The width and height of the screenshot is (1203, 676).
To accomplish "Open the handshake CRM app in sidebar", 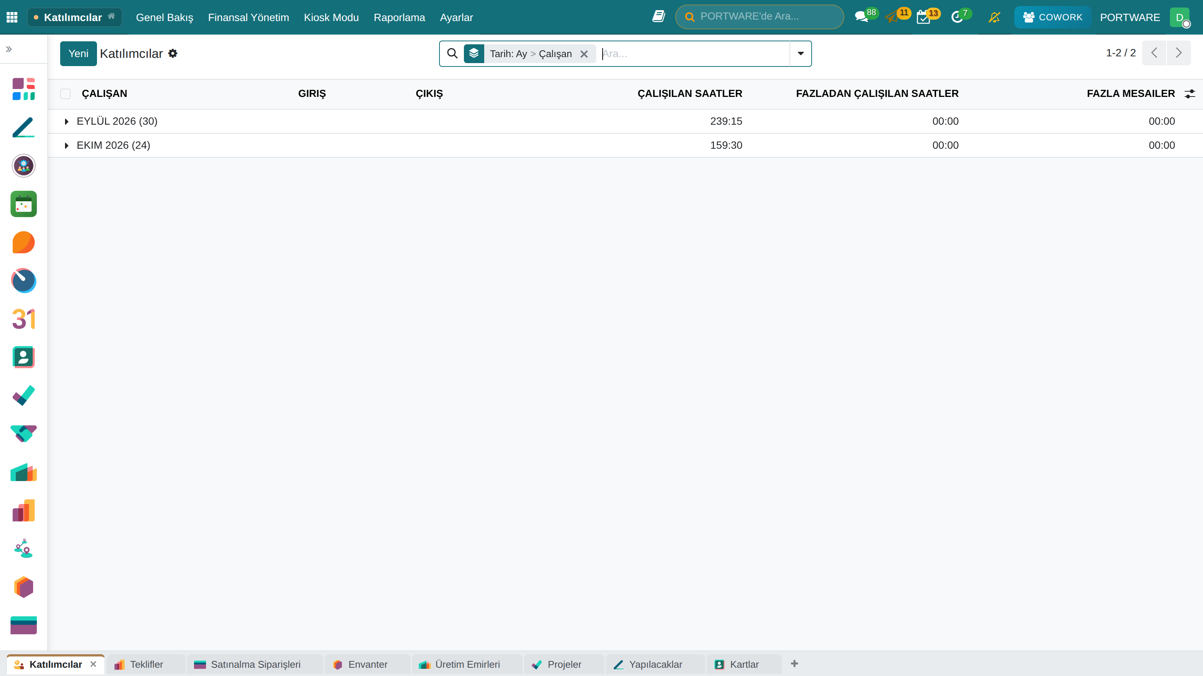I will click(23, 433).
